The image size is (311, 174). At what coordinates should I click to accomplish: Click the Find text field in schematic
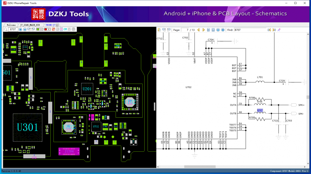click(250, 30)
